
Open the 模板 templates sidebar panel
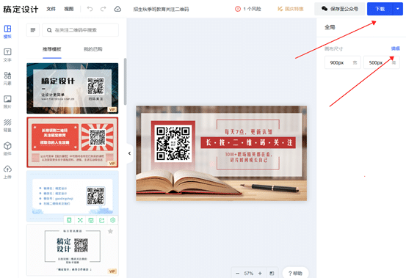pos(7,32)
